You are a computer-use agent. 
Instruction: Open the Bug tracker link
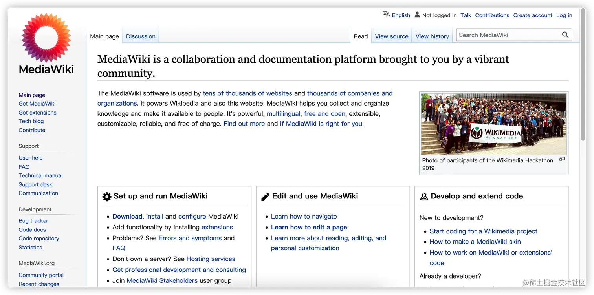(33, 221)
